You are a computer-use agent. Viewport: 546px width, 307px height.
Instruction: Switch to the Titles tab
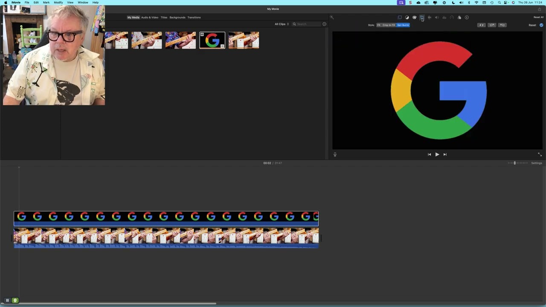click(x=164, y=17)
